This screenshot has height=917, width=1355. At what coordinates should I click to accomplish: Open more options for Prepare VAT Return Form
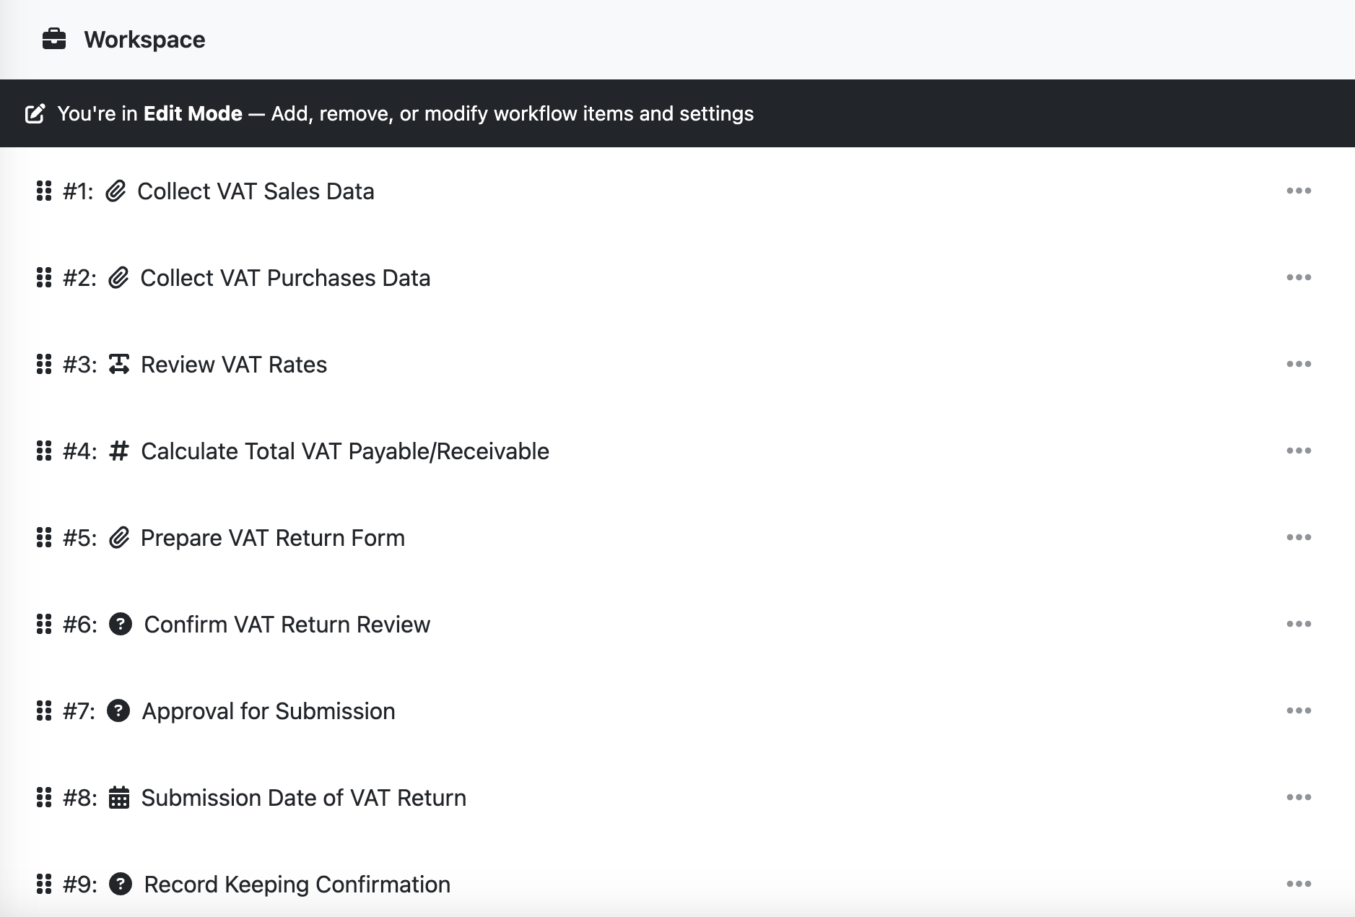pos(1299,537)
